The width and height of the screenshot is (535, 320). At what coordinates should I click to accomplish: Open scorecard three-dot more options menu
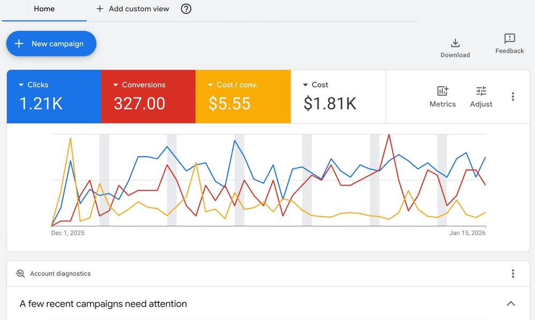coord(513,96)
